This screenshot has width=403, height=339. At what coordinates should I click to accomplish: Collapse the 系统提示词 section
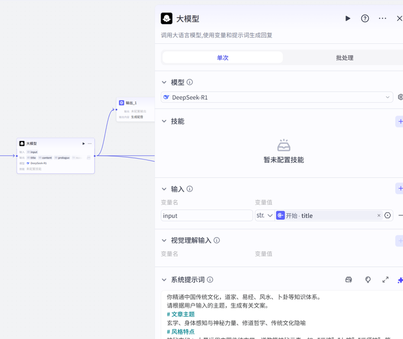(164, 280)
